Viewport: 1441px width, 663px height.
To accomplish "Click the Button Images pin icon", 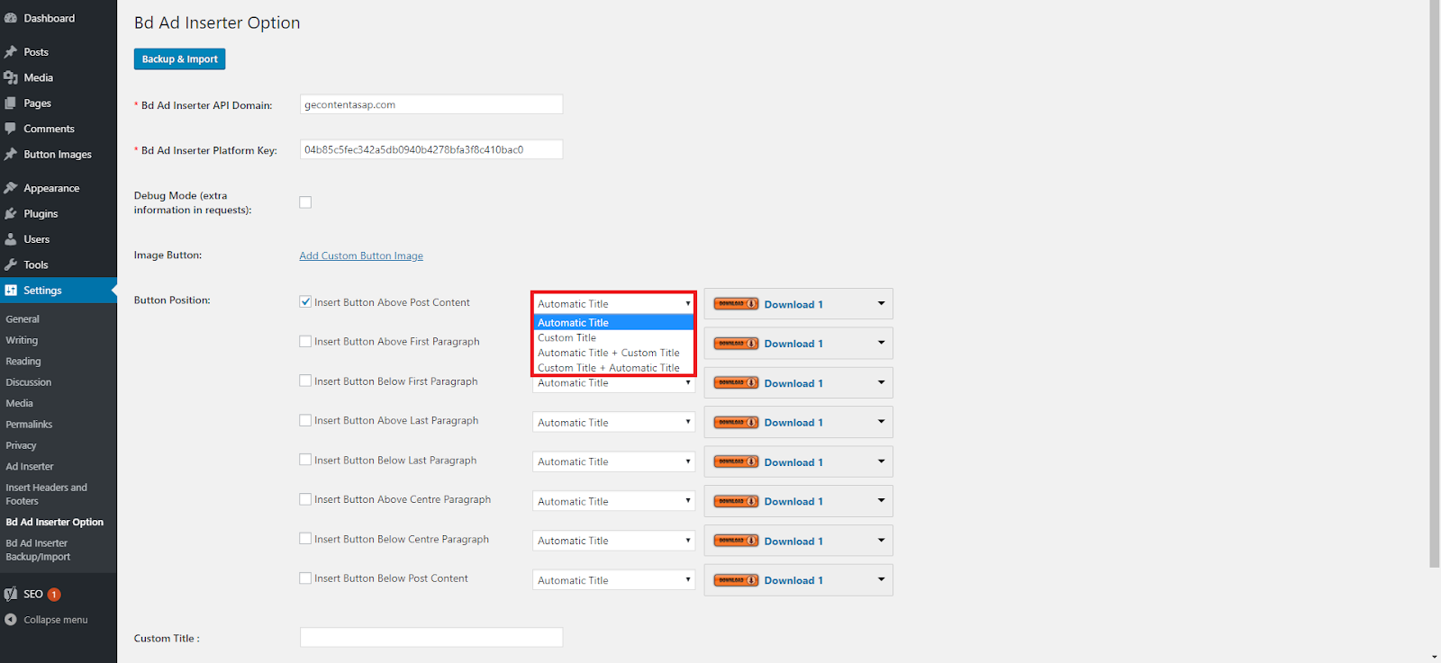I will point(11,154).
